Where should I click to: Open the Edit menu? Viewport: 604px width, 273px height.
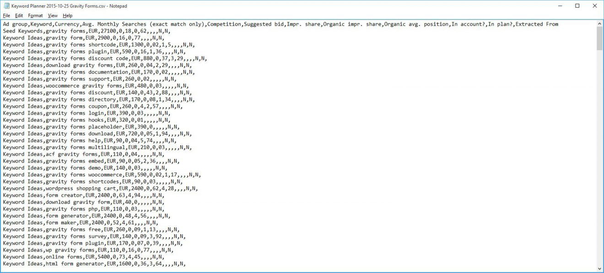click(19, 15)
